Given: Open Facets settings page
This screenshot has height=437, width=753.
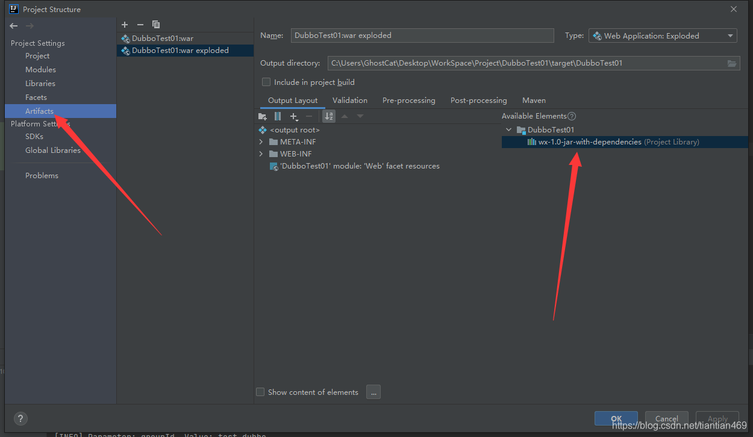Looking at the screenshot, I should tap(36, 98).
